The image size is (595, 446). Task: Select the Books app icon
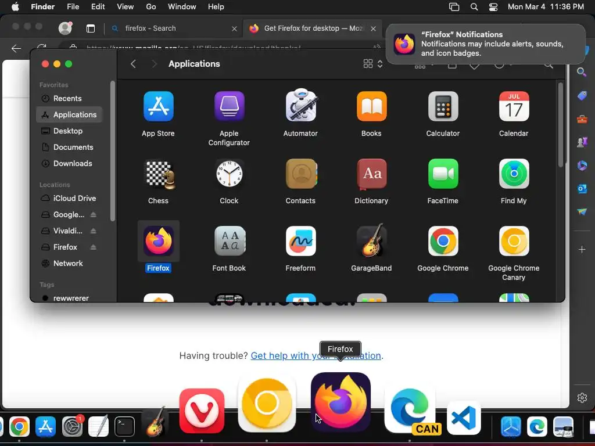tap(371, 107)
